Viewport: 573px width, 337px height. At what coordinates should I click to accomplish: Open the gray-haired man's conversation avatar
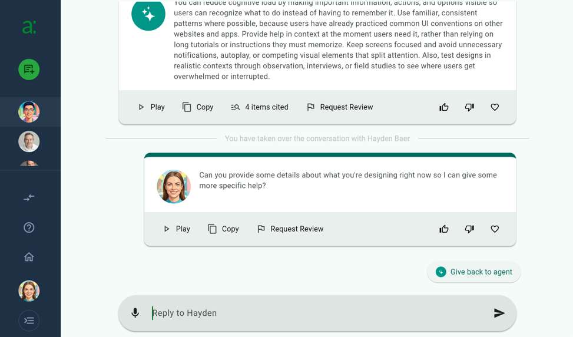[29, 141]
